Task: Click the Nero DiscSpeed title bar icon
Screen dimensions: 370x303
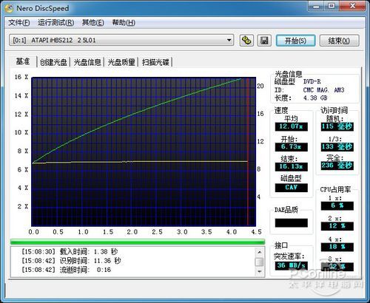Action: [9, 8]
